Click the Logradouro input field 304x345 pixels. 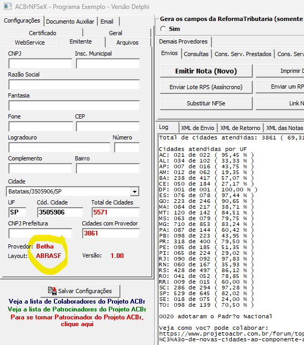(x=60, y=148)
